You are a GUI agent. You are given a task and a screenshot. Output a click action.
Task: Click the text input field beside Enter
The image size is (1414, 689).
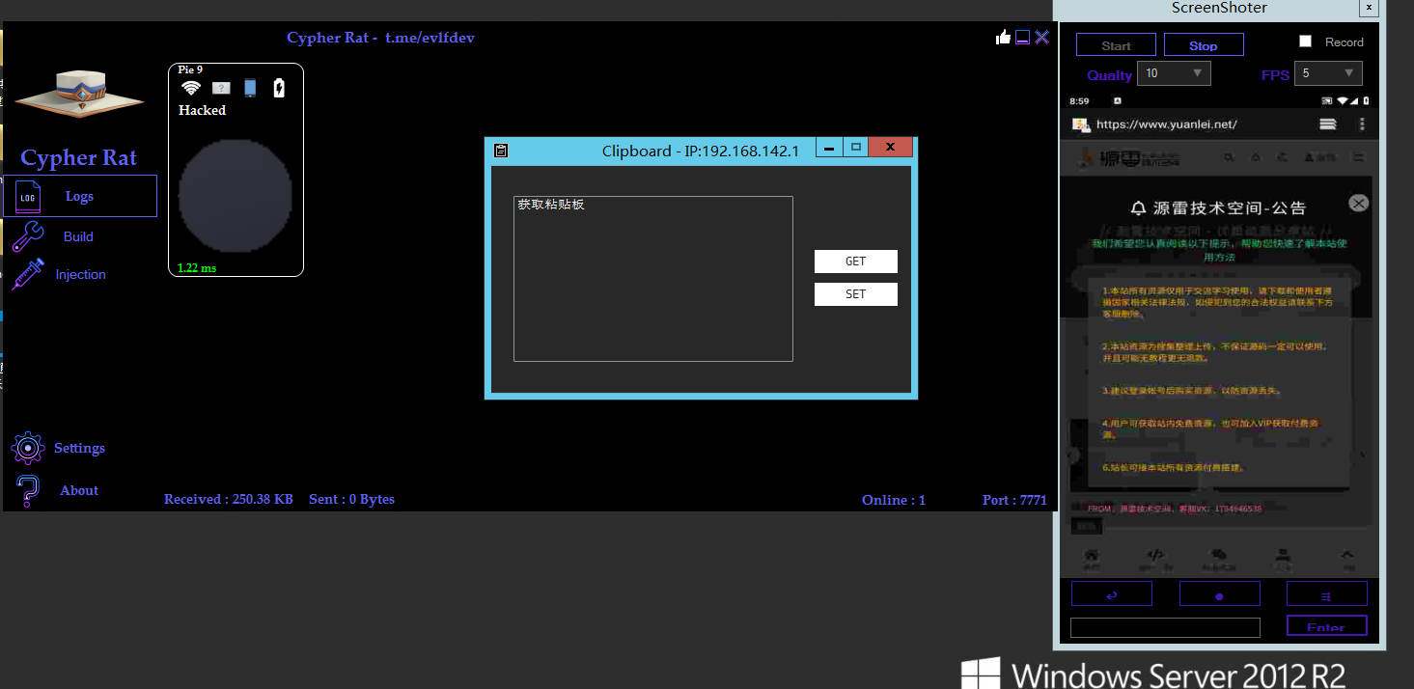(1166, 628)
